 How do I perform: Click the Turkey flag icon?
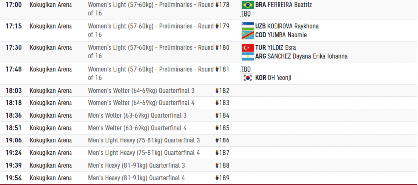(x=248, y=48)
